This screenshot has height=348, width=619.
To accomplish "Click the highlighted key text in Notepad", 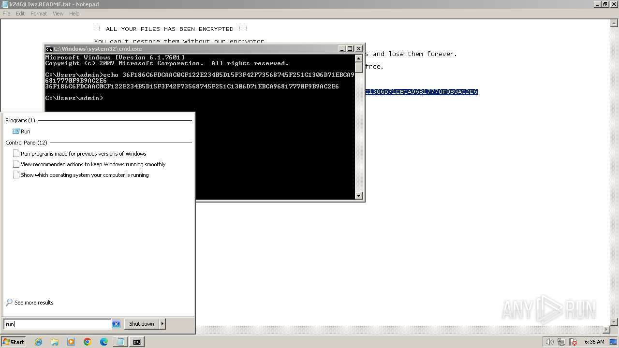I will pyautogui.click(x=421, y=92).
